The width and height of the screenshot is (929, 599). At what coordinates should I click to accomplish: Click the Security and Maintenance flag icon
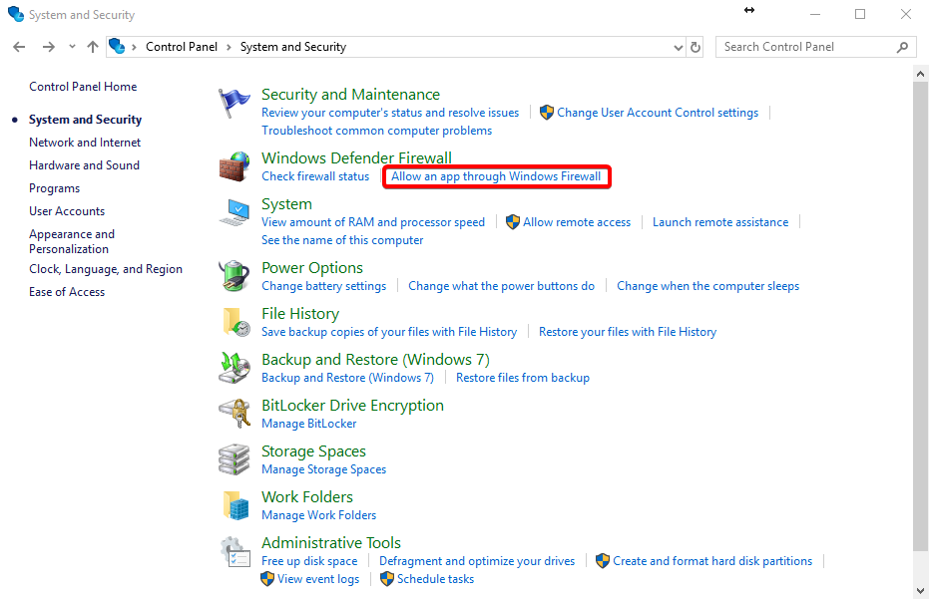234,103
